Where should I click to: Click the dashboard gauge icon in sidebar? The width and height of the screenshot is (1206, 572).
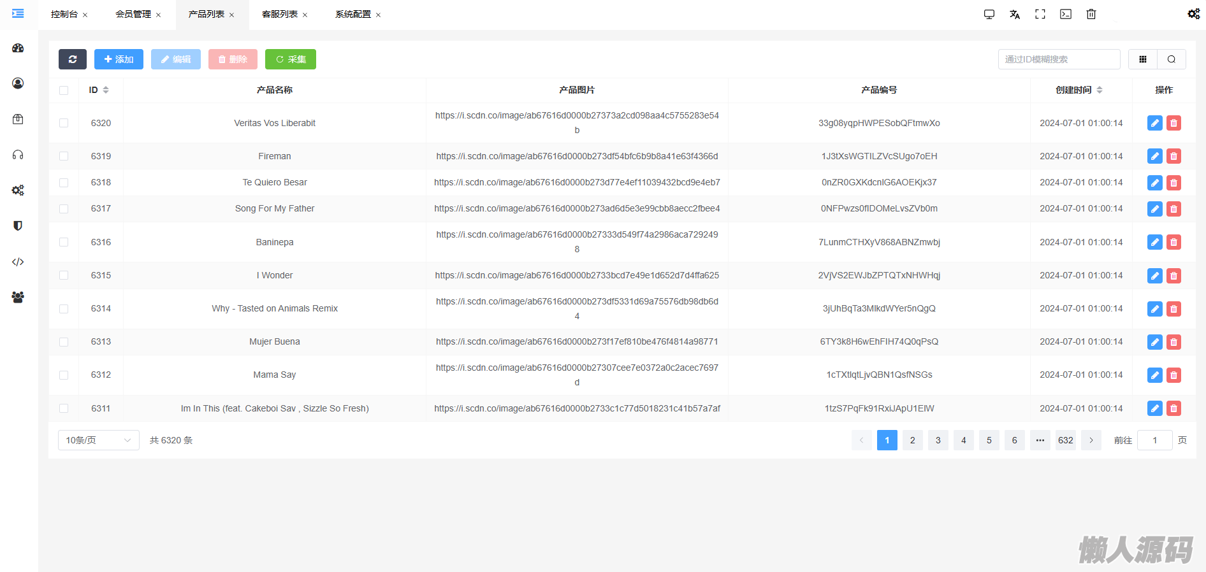coord(18,48)
